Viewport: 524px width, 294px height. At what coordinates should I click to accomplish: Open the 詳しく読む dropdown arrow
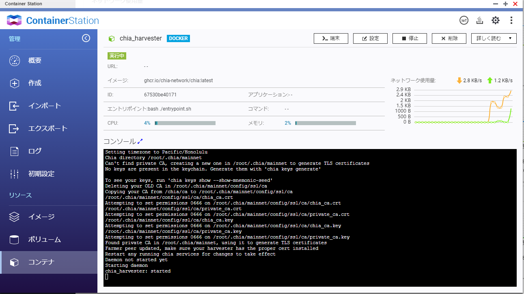511,38
